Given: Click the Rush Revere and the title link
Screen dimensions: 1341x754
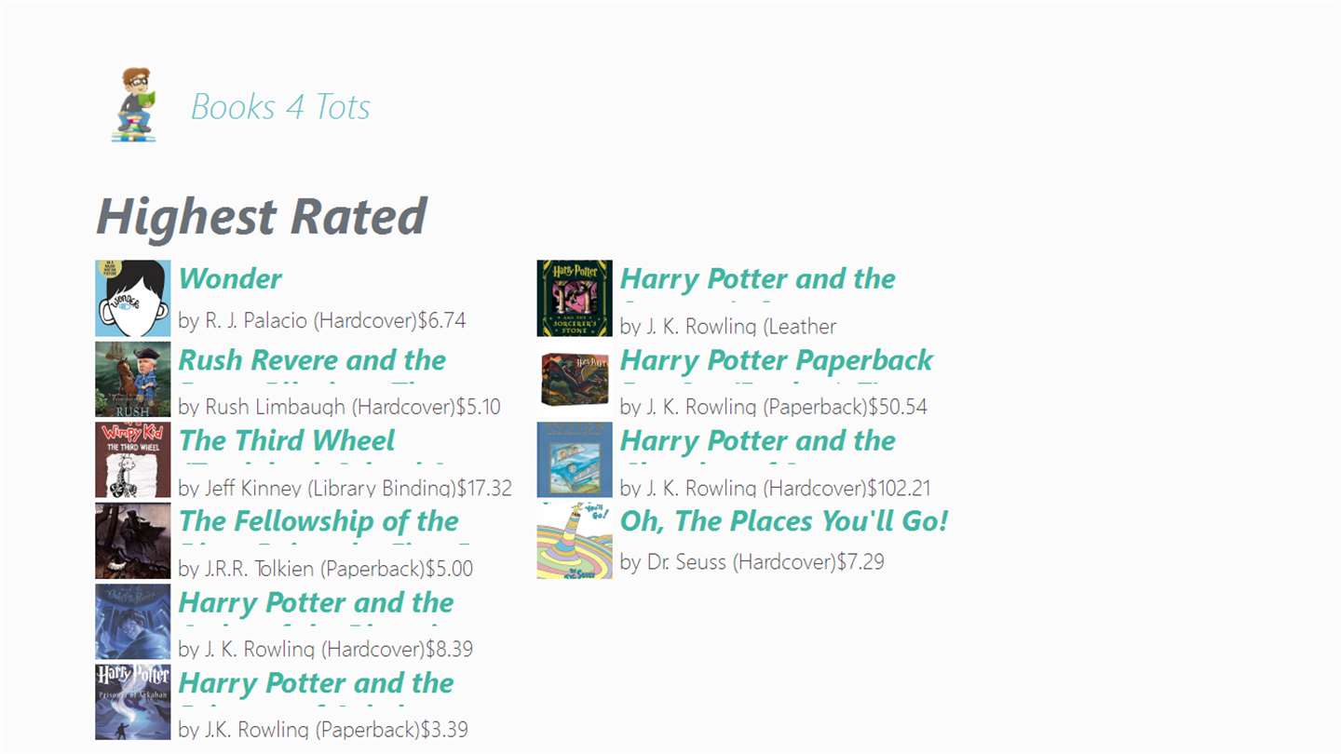Looking at the screenshot, I should pyautogui.click(x=312, y=360).
